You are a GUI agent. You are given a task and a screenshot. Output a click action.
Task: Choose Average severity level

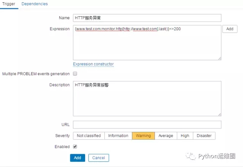(166, 136)
